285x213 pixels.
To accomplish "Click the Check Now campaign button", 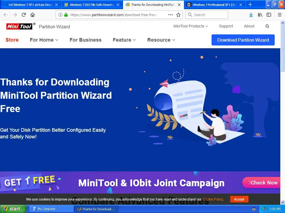I will point(261,182).
